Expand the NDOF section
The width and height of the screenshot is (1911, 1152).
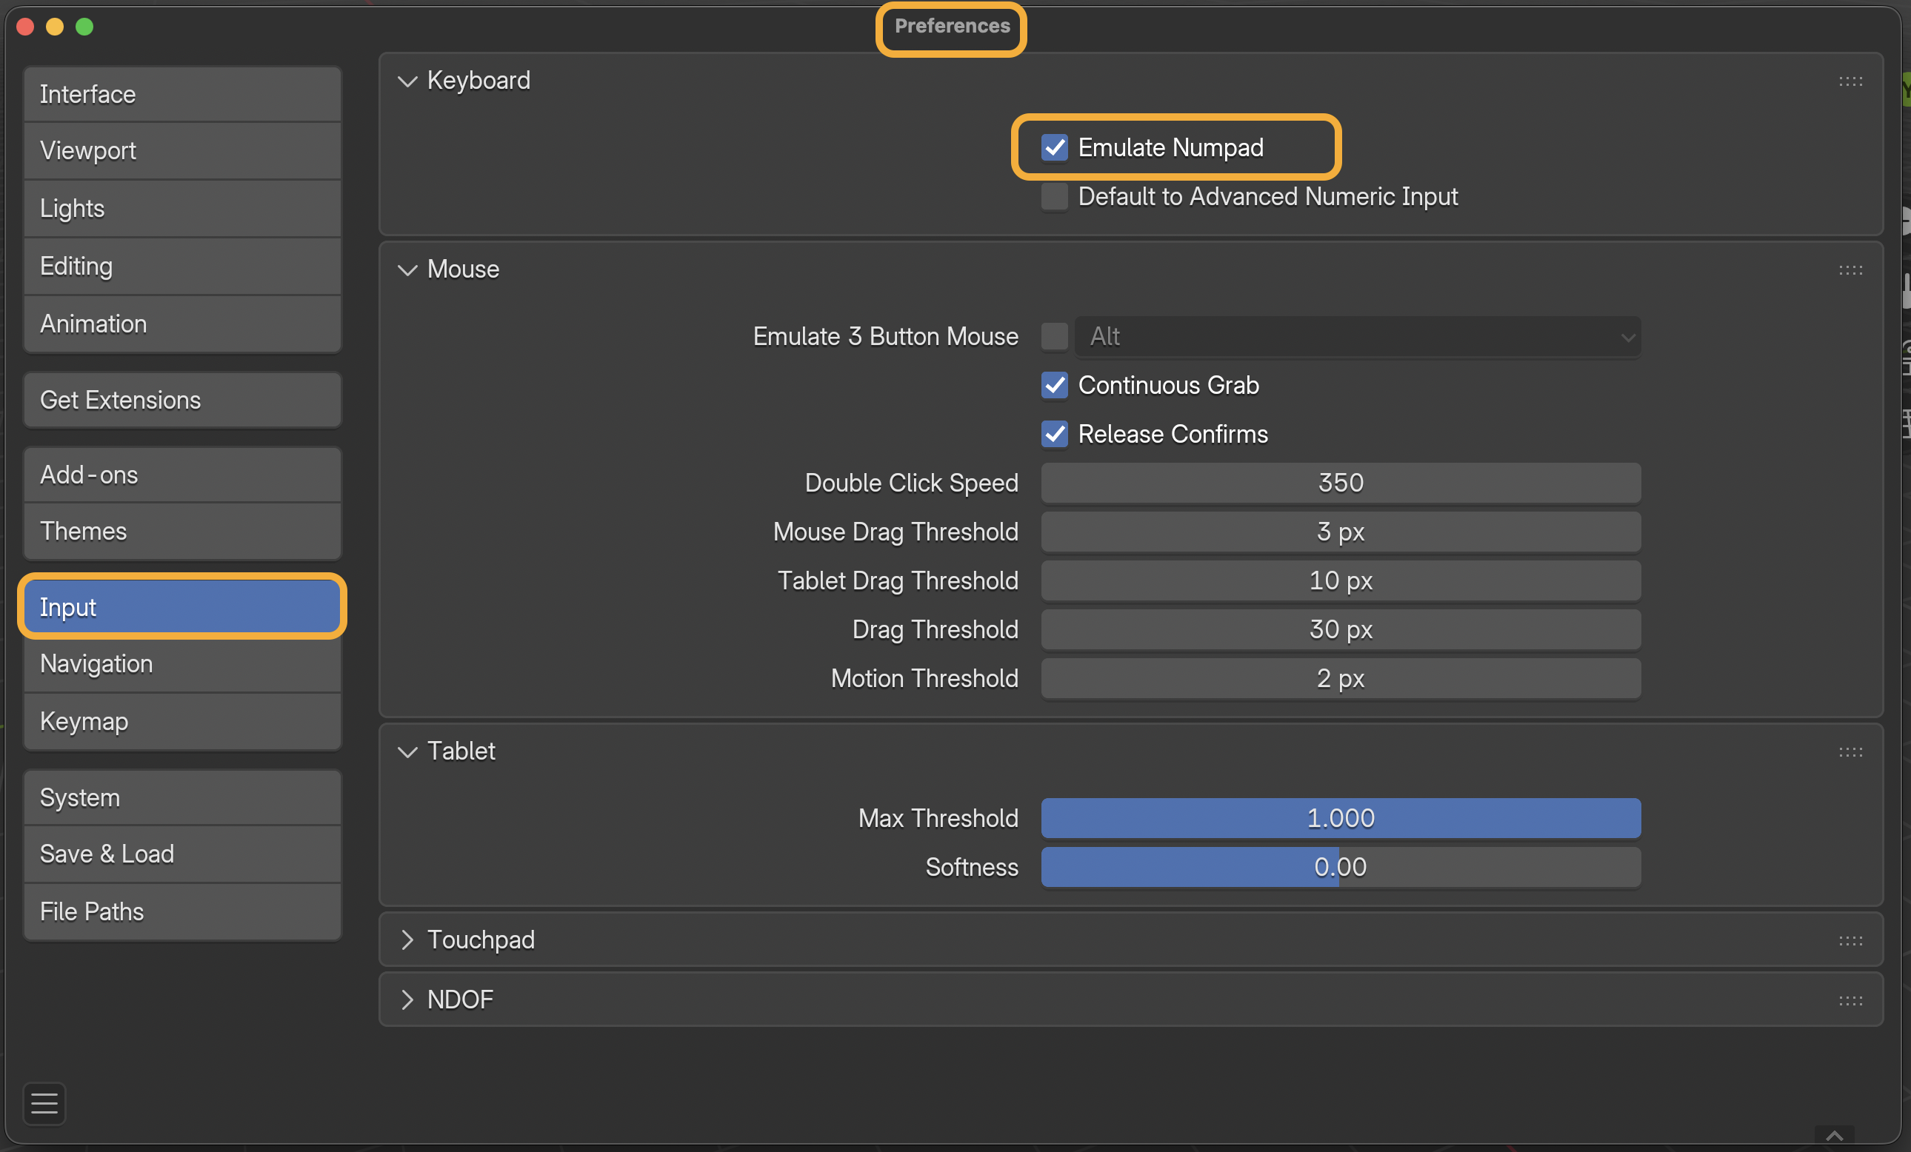[407, 1000]
